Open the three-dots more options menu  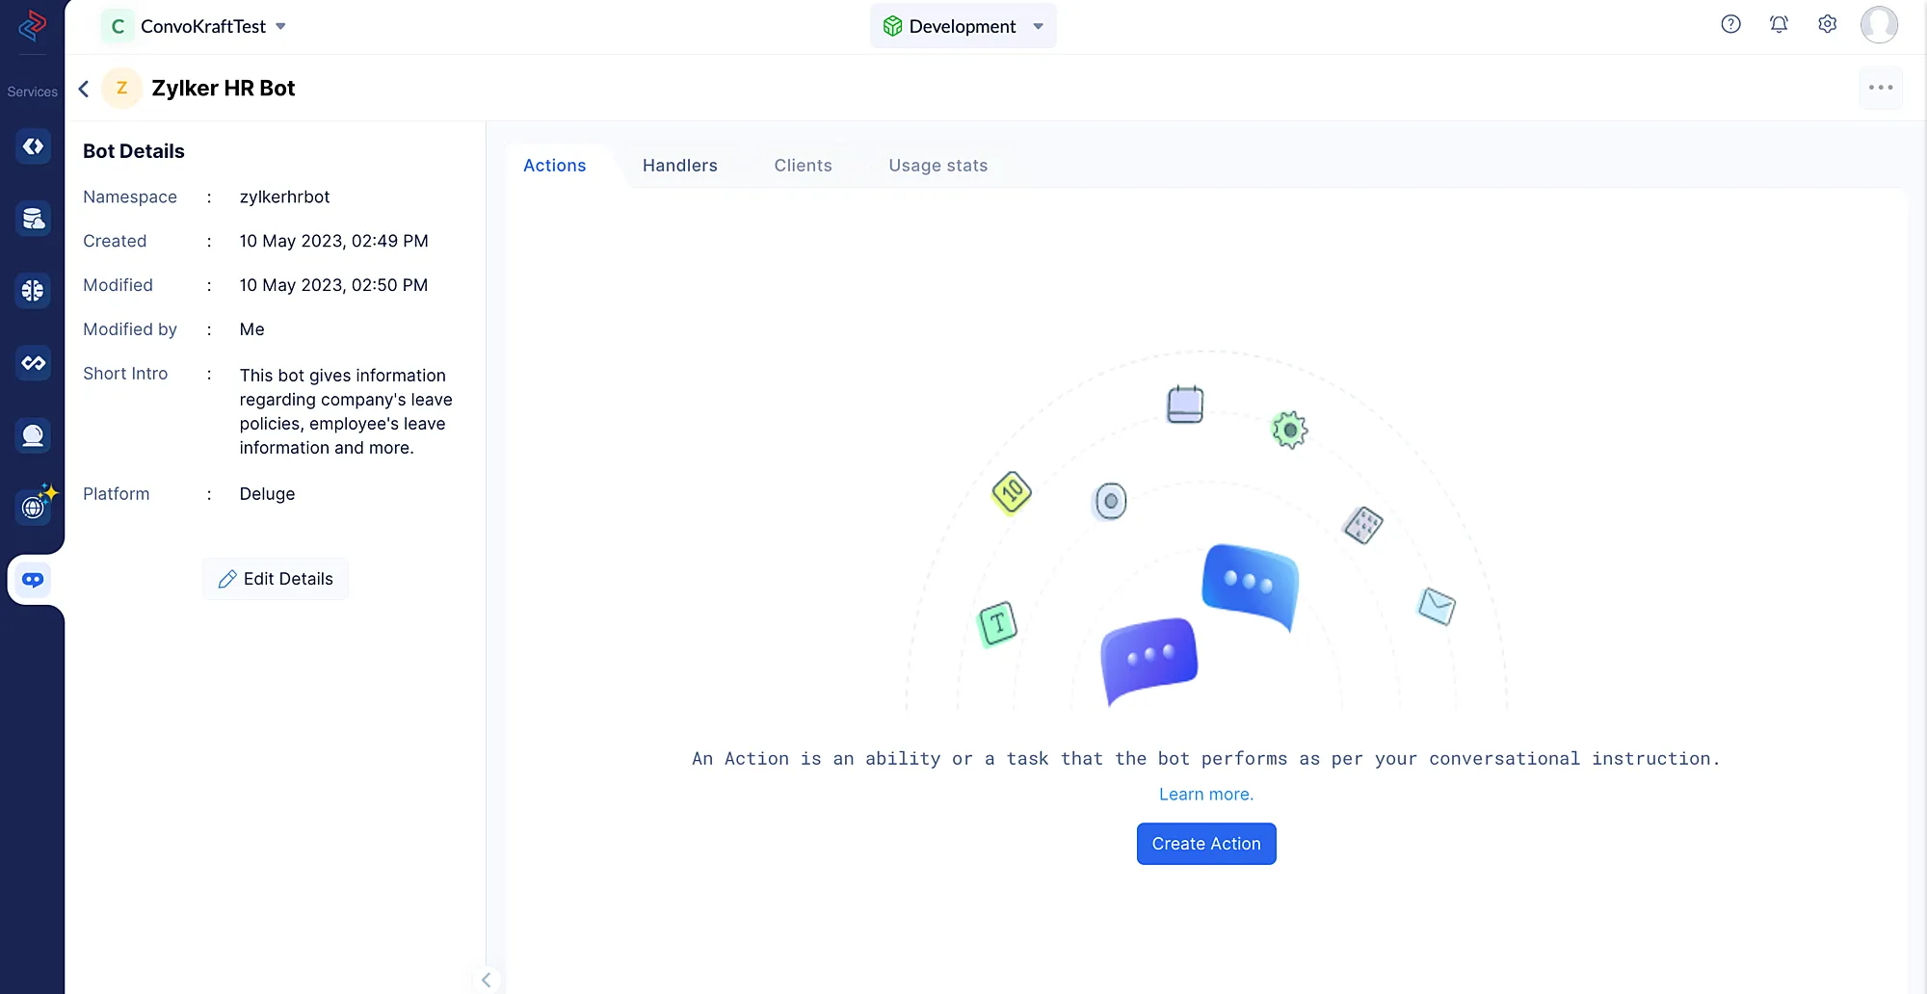[1880, 88]
